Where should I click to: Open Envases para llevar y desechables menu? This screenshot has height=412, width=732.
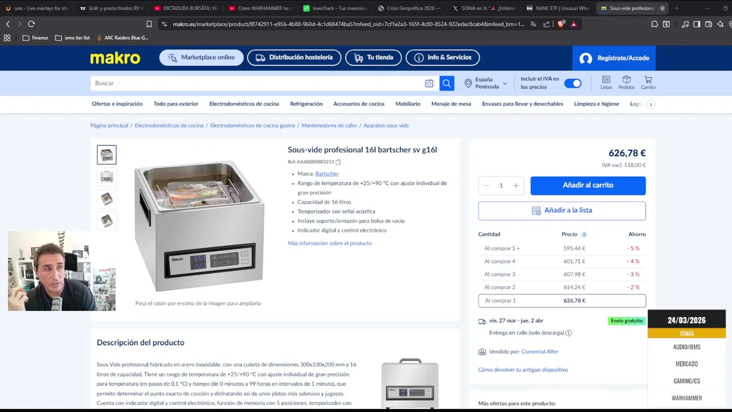coord(523,104)
